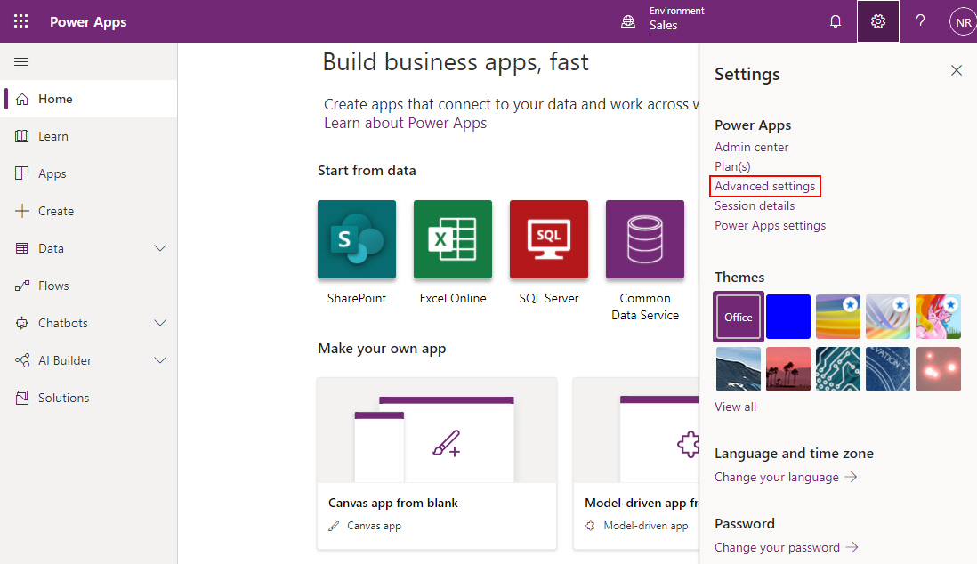The height and width of the screenshot is (564, 977).
Task: Open Flows in the sidebar
Action: (88, 286)
